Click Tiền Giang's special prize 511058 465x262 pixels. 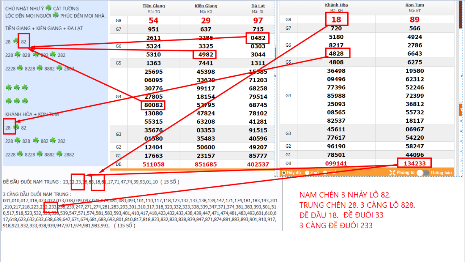point(154,164)
